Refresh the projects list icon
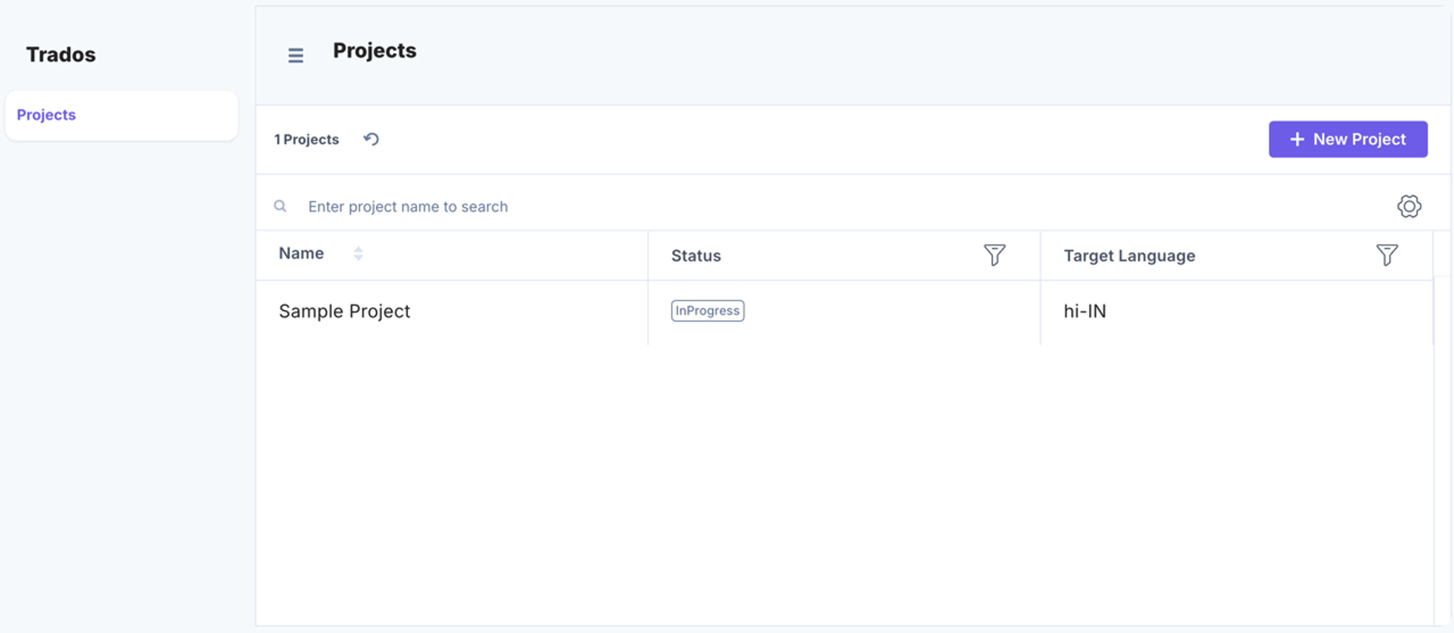The image size is (1454, 633). (371, 139)
